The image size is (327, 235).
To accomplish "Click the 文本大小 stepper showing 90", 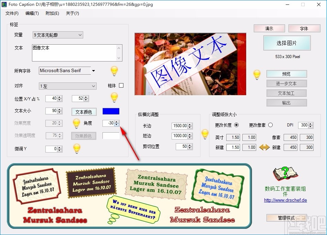I will pyautogui.click(x=54, y=111).
